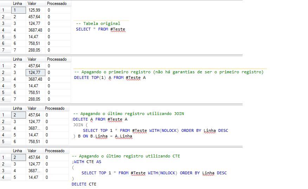Screen dimensions: 308x189
Task: Click the SELECT * FROM #Teste query line
Action: point(101,29)
